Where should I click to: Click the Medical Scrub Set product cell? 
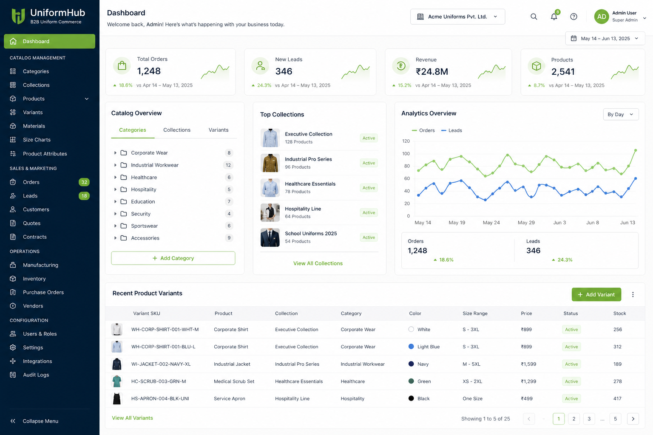point(234,381)
